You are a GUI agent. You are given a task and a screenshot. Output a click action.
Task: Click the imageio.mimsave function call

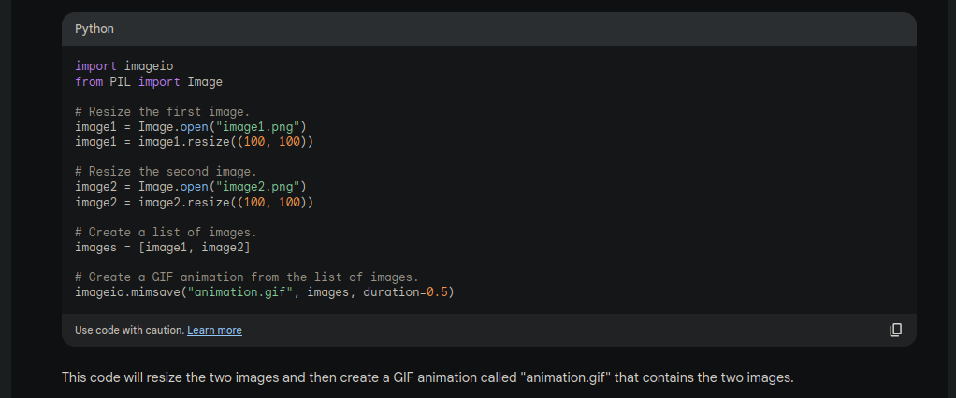coord(128,291)
